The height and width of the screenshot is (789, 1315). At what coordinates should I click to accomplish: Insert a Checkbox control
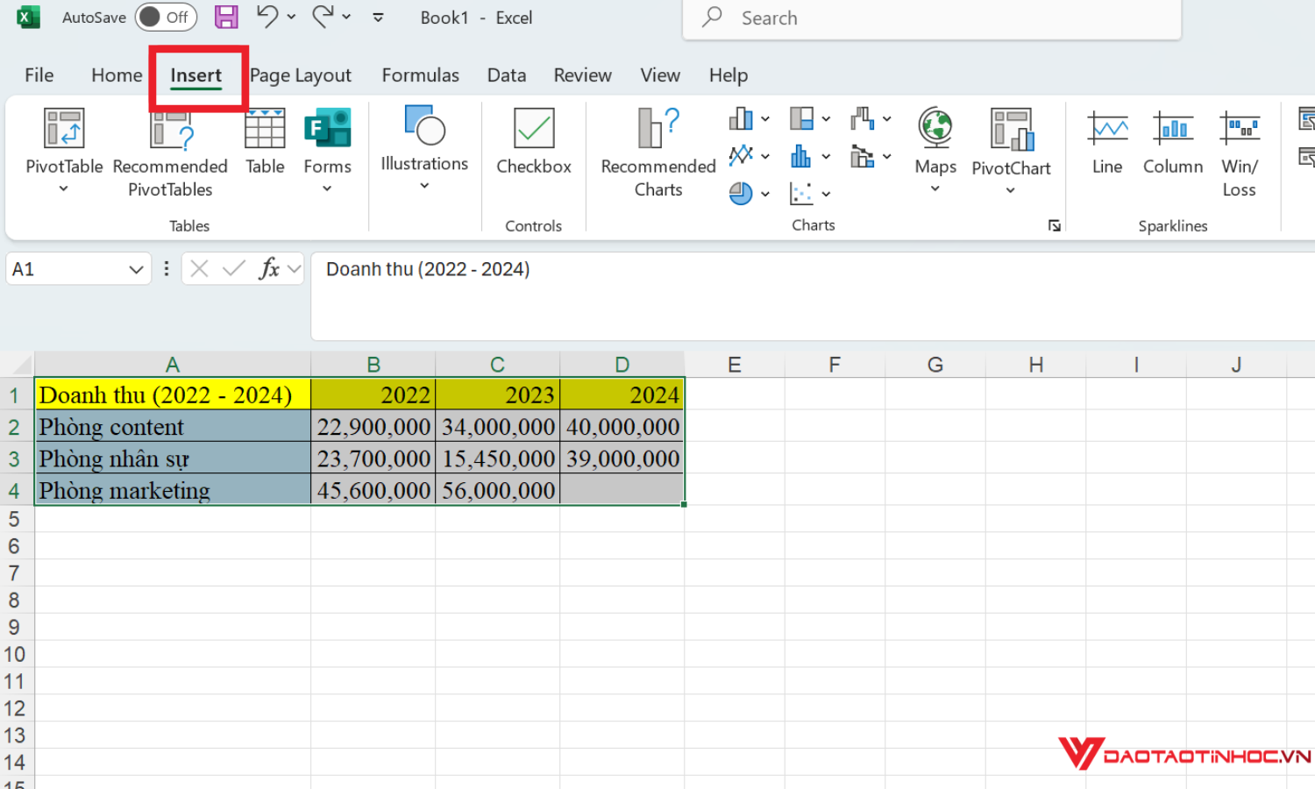pyautogui.click(x=533, y=142)
